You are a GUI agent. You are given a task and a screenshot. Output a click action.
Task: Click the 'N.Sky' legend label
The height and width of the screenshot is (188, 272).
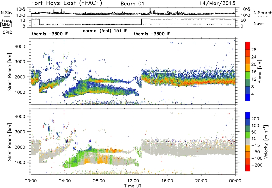pyautogui.click(x=6, y=13)
